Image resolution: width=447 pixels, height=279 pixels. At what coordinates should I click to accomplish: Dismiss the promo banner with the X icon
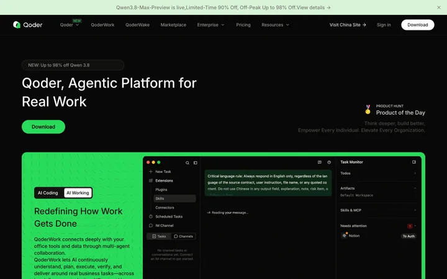point(439,7)
